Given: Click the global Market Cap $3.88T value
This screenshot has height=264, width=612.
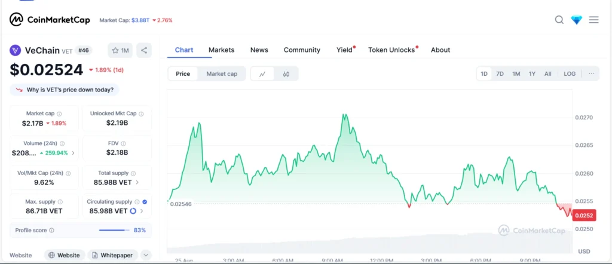Looking at the screenshot, I should coord(140,20).
